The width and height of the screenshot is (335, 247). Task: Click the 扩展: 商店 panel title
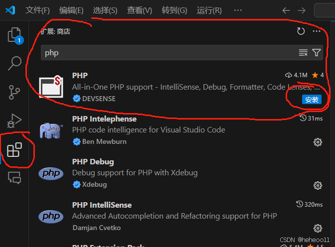click(55, 31)
